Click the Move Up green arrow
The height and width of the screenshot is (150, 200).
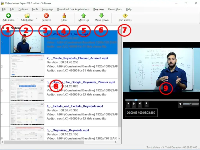84,16
